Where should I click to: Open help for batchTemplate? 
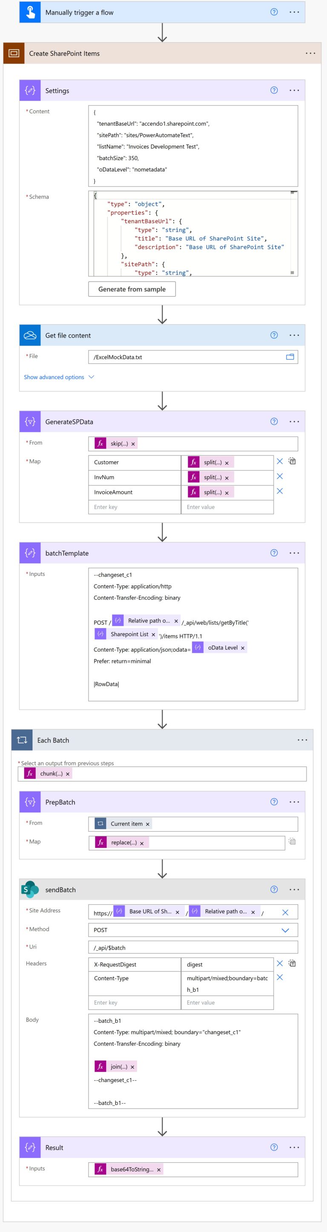[274, 553]
